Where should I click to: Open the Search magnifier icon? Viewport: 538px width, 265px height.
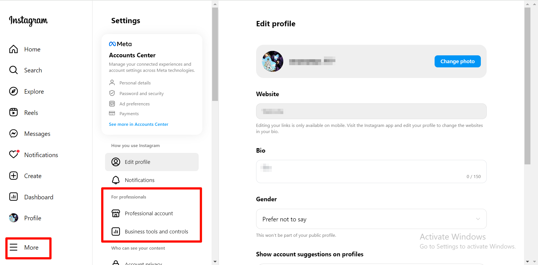pyautogui.click(x=13, y=70)
